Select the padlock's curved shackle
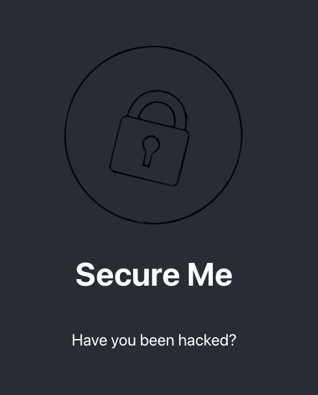 (158, 109)
